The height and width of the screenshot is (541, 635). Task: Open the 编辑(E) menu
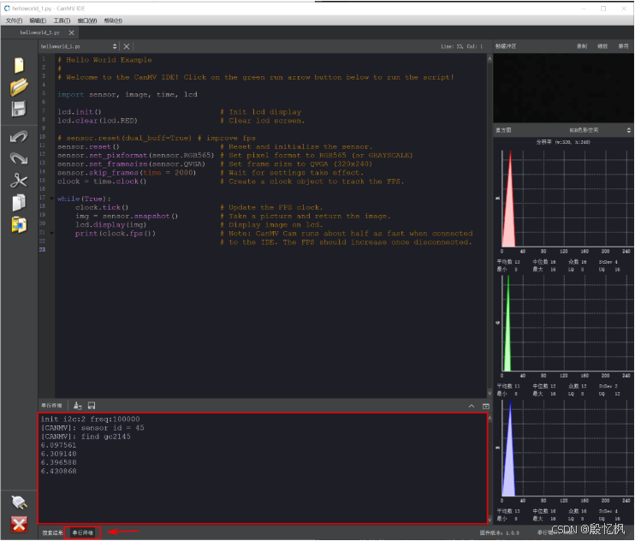38,21
